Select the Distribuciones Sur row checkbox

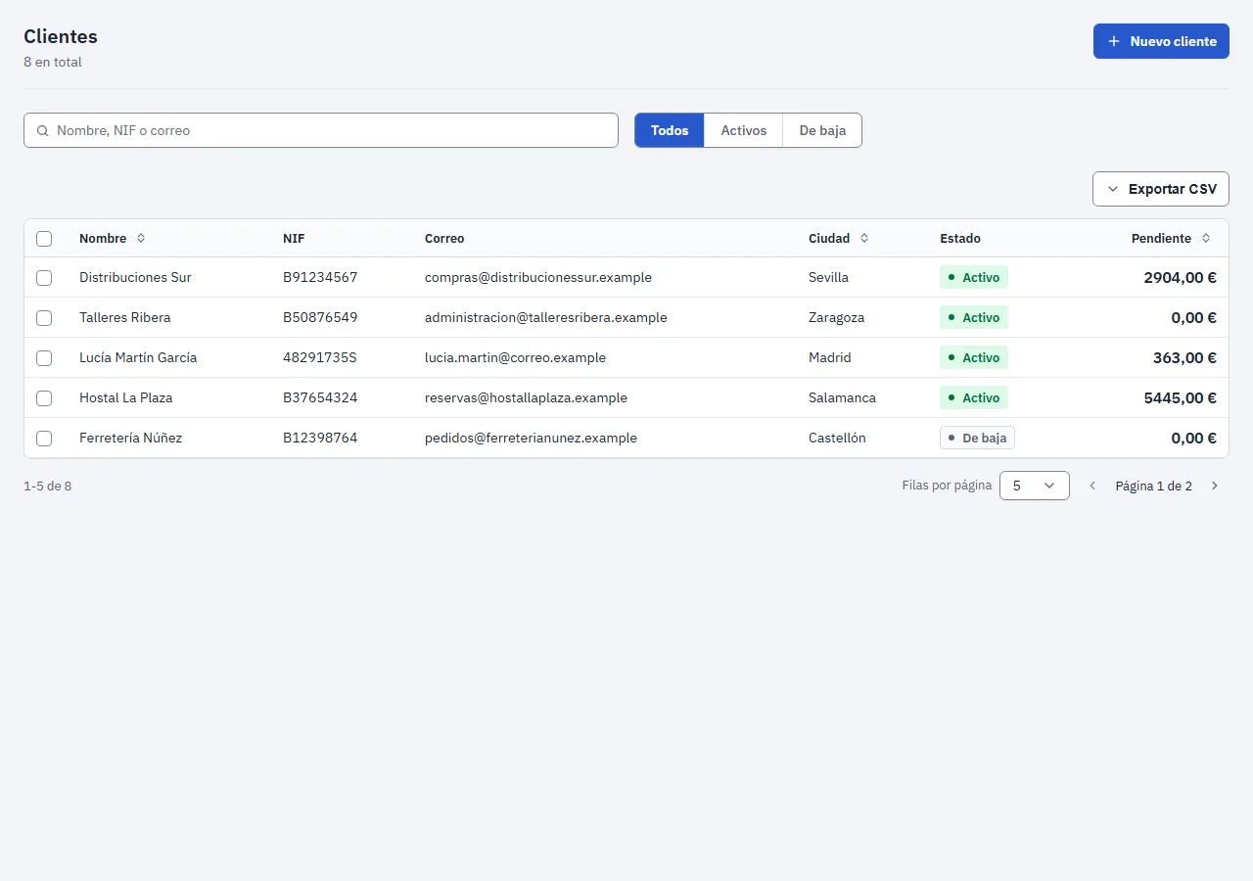[x=44, y=277]
